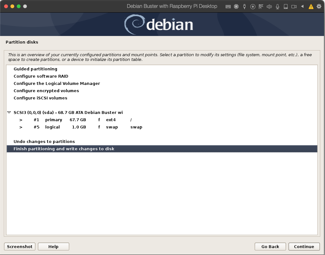Open the keyboard icon in title bar
325x255 pixels.
(228, 7)
